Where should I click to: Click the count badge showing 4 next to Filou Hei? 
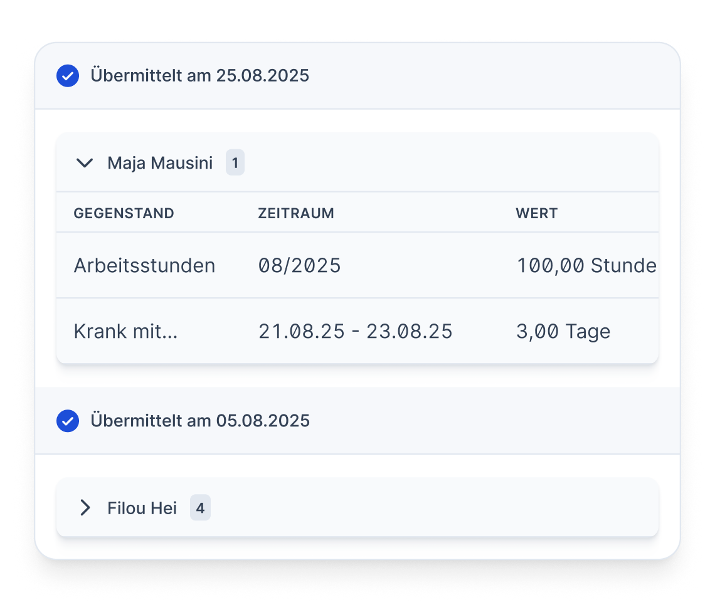point(201,508)
